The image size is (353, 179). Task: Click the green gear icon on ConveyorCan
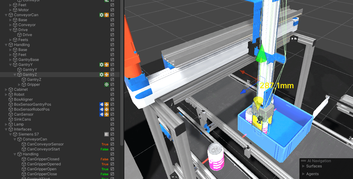[x=101, y=15]
